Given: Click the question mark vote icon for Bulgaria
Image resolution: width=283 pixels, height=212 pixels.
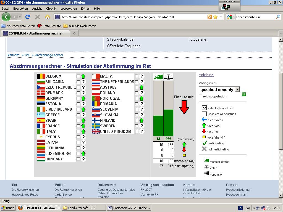Looking at the screenshot, I should tap(83, 82).
